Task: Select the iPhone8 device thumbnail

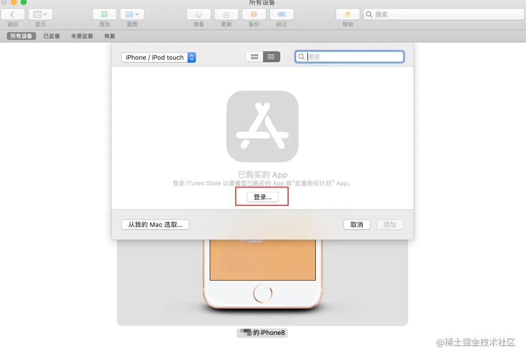Action: click(x=263, y=282)
